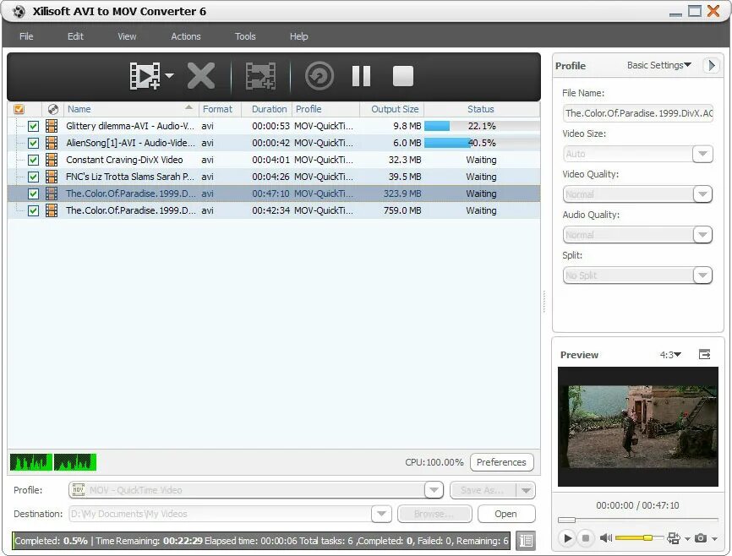Click film icon of Constant Craving row
The image size is (732, 556).
click(52, 160)
